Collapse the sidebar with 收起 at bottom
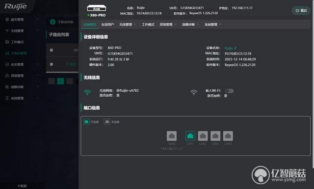The height and width of the screenshot is (189, 314). click(x=22, y=186)
